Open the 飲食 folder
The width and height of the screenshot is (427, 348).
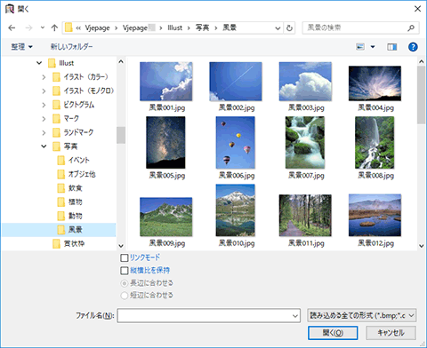click(69, 188)
